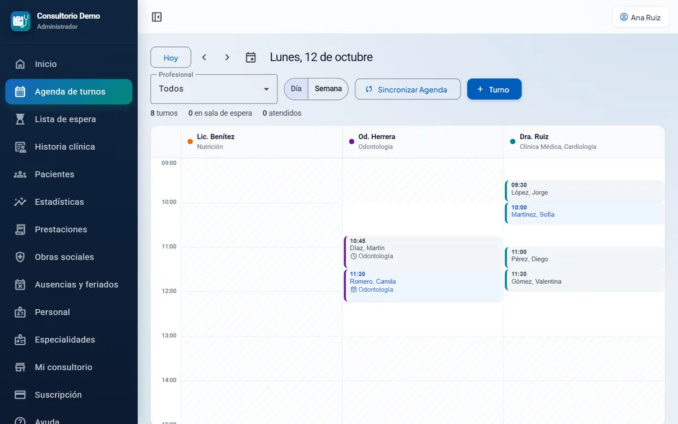
Task: Navigate to Pacientes section
Action: [69, 174]
